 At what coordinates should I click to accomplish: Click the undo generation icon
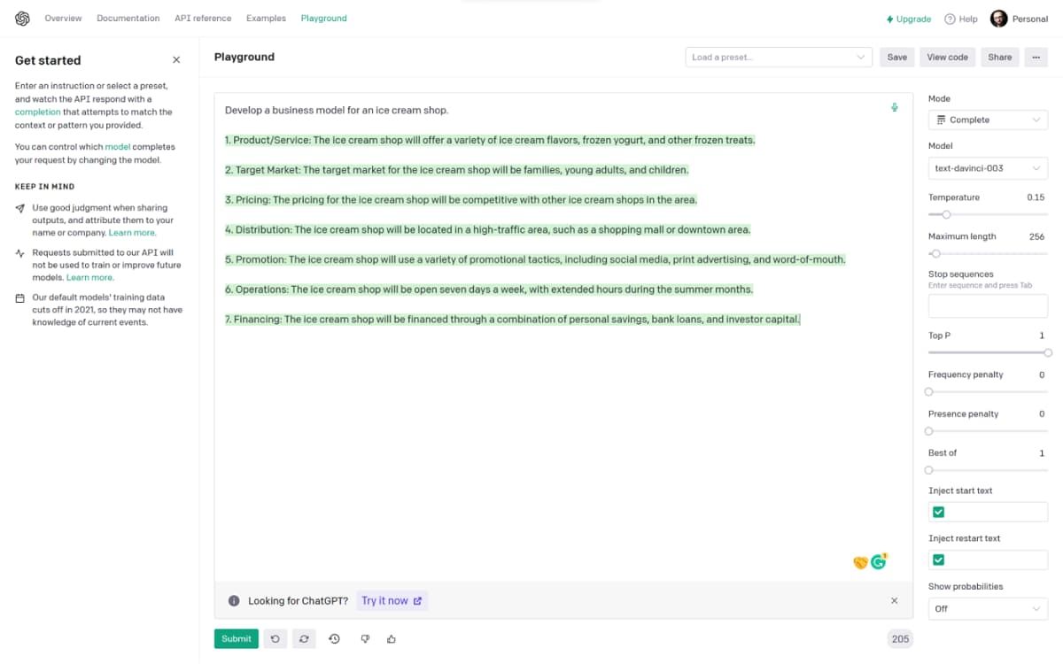(x=275, y=638)
